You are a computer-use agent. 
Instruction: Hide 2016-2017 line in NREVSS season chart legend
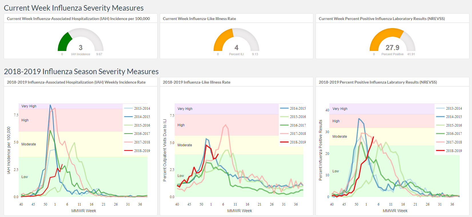tap(449, 134)
